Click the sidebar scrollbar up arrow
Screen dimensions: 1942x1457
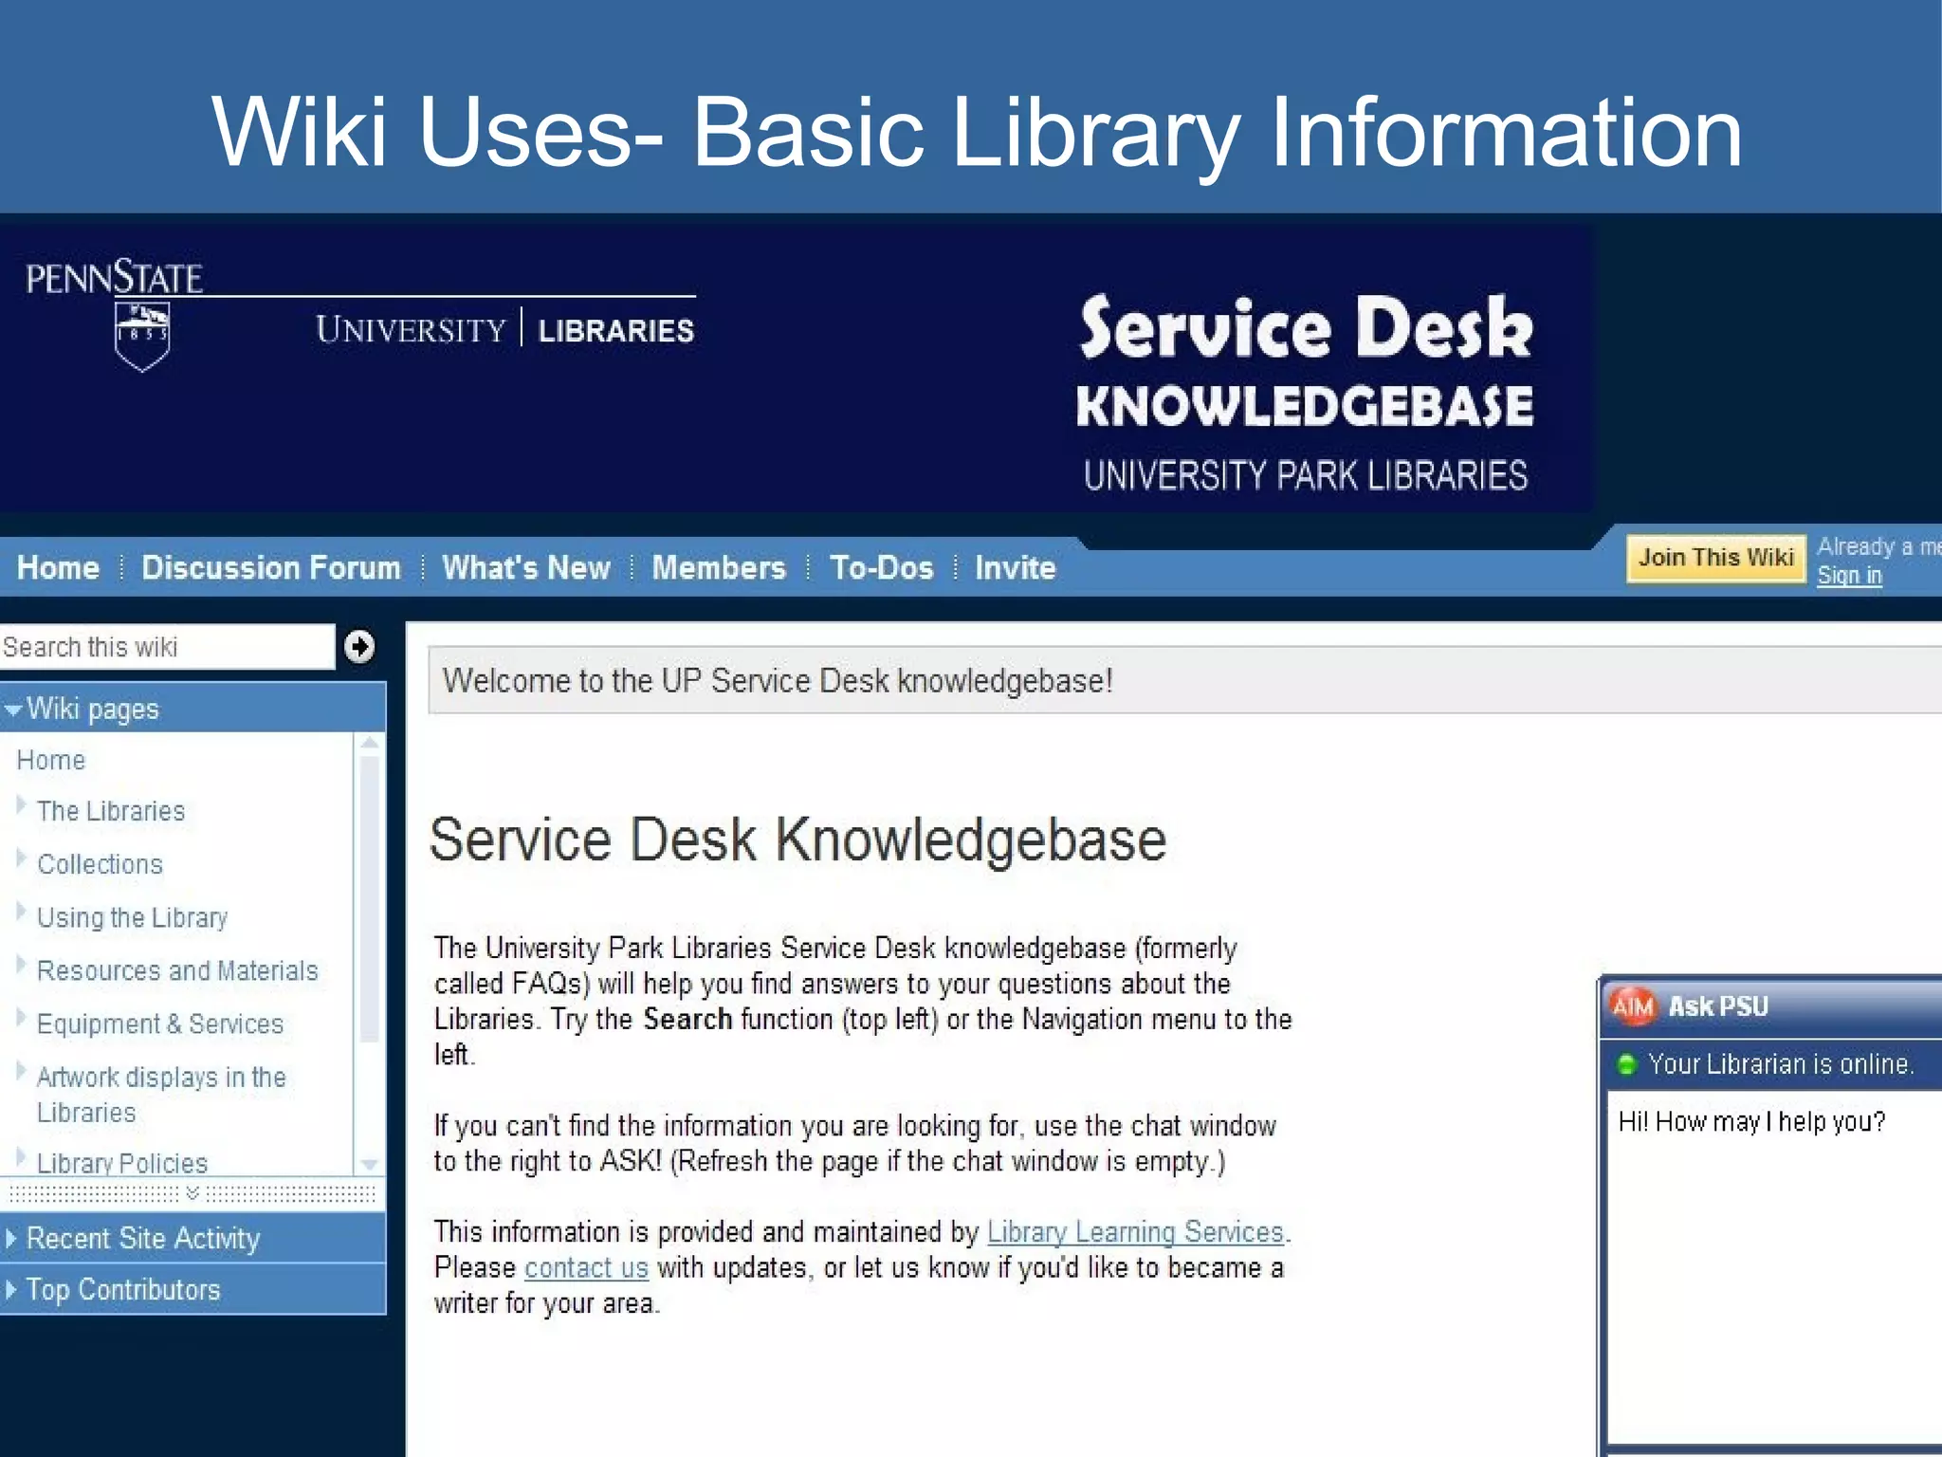pyautogui.click(x=370, y=743)
